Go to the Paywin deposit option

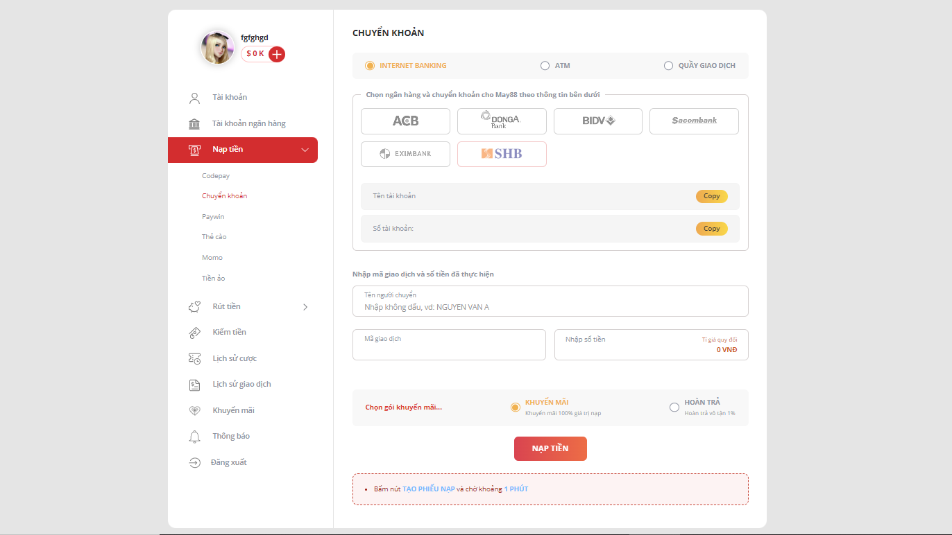coord(213,217)
